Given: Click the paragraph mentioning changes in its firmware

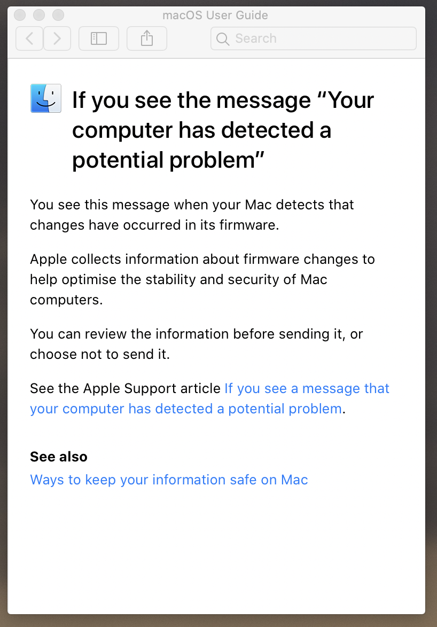Looking at the screenshot, I should coord(192,215).
